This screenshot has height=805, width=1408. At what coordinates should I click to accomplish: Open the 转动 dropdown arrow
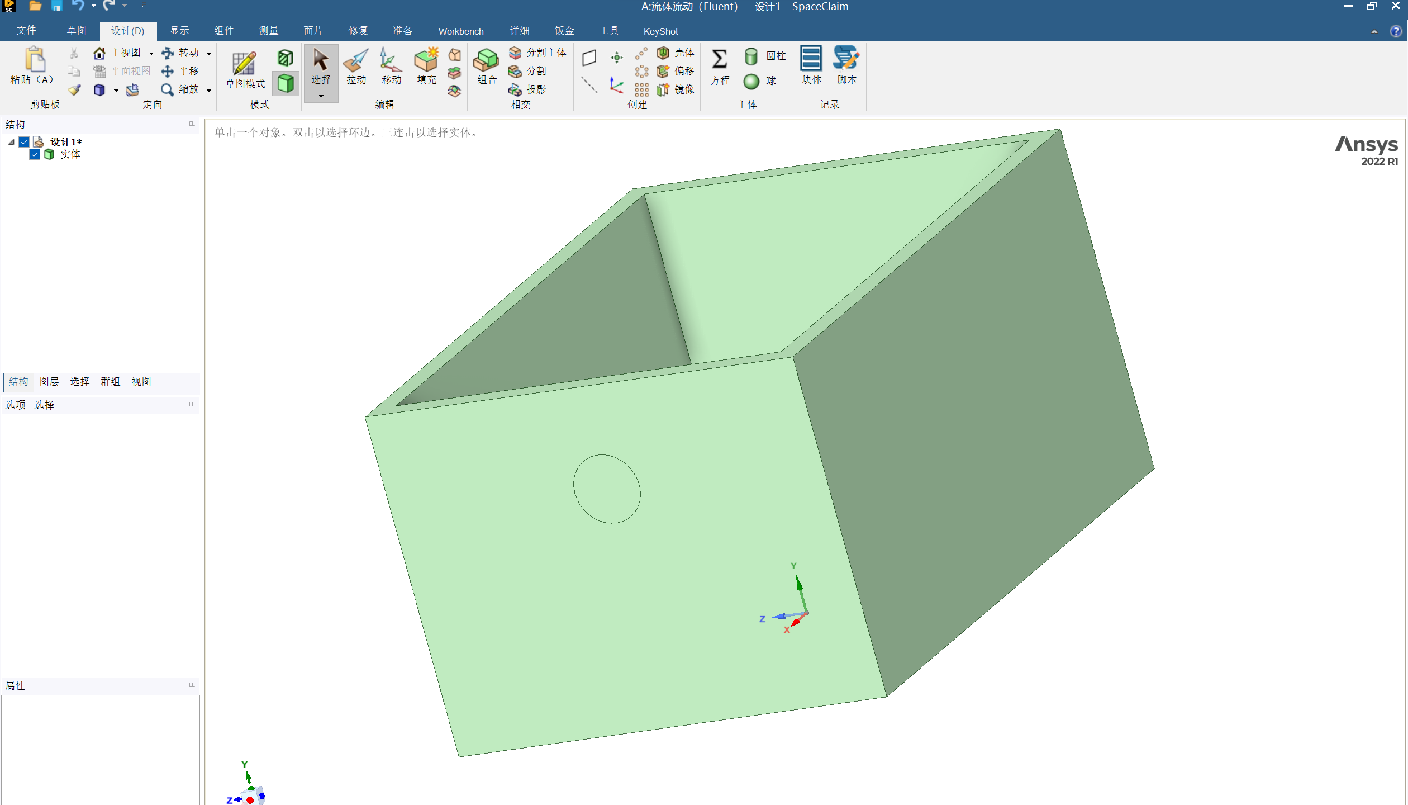point(209,53)
